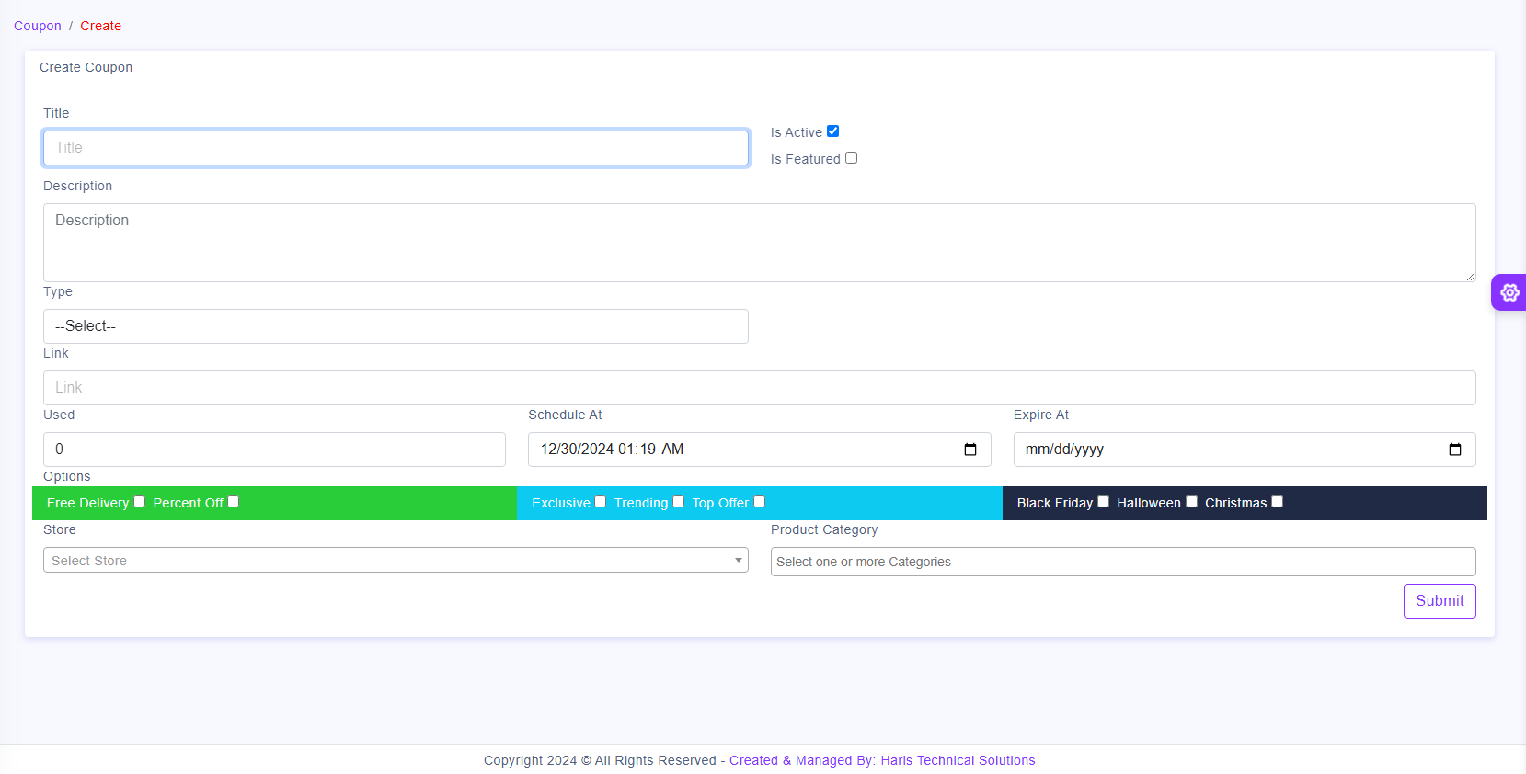
Task: Open the Select Store dropdown
Action: (396, 560)
